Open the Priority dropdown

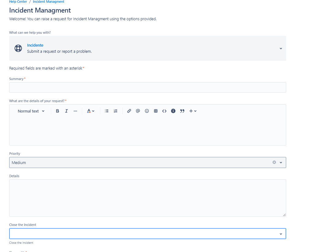281,162
